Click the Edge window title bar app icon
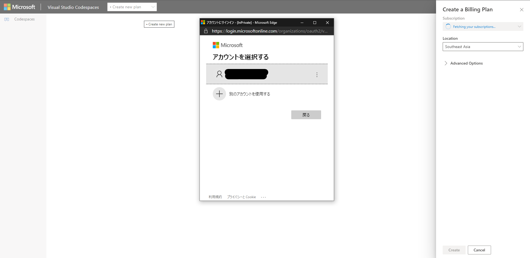This screenshot has width=530, height=258. pos(203,22)
